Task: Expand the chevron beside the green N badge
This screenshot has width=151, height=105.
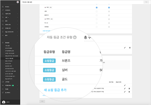Action: click(18, 85)
